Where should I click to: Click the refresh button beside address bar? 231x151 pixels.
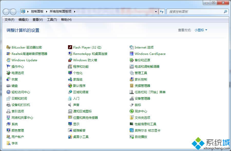[162, 11]
